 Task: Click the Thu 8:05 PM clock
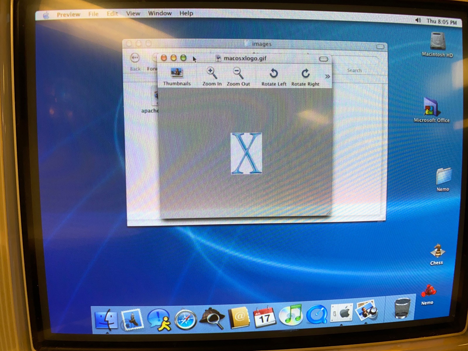442,22
